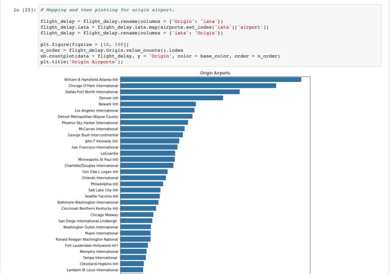390x274 pixels.
Task: Click the Miami International axis label
Action: tap(101, 233)
